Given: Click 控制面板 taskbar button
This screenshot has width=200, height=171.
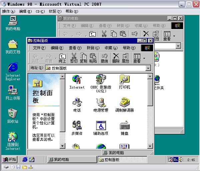Looking at the screenshot, I should (x=122, y=159).
